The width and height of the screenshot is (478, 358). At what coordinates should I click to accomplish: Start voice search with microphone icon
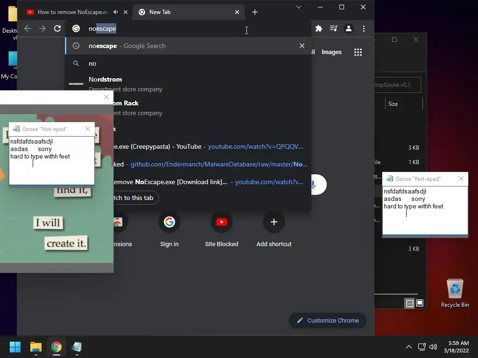(x=313, y=185)
